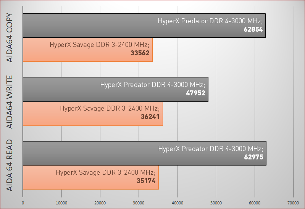Click the 10000 axis tick label
Image resolution: width=305 pixels, height=209 pixels.
61,203
